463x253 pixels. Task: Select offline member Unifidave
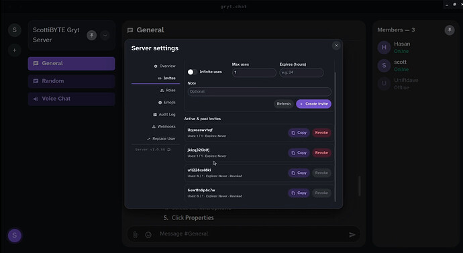coord(416,84)
